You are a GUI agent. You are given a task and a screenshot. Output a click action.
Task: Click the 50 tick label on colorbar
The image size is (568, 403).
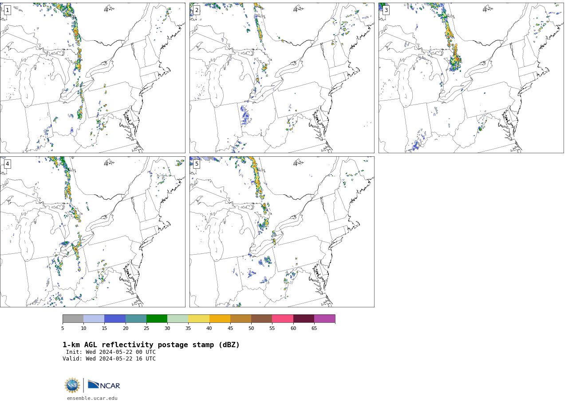pyautogui.click(x=251, y=328)
